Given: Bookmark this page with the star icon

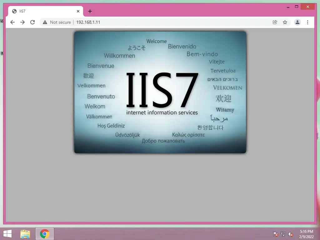Looking at the screenshot, I should 285,22.
